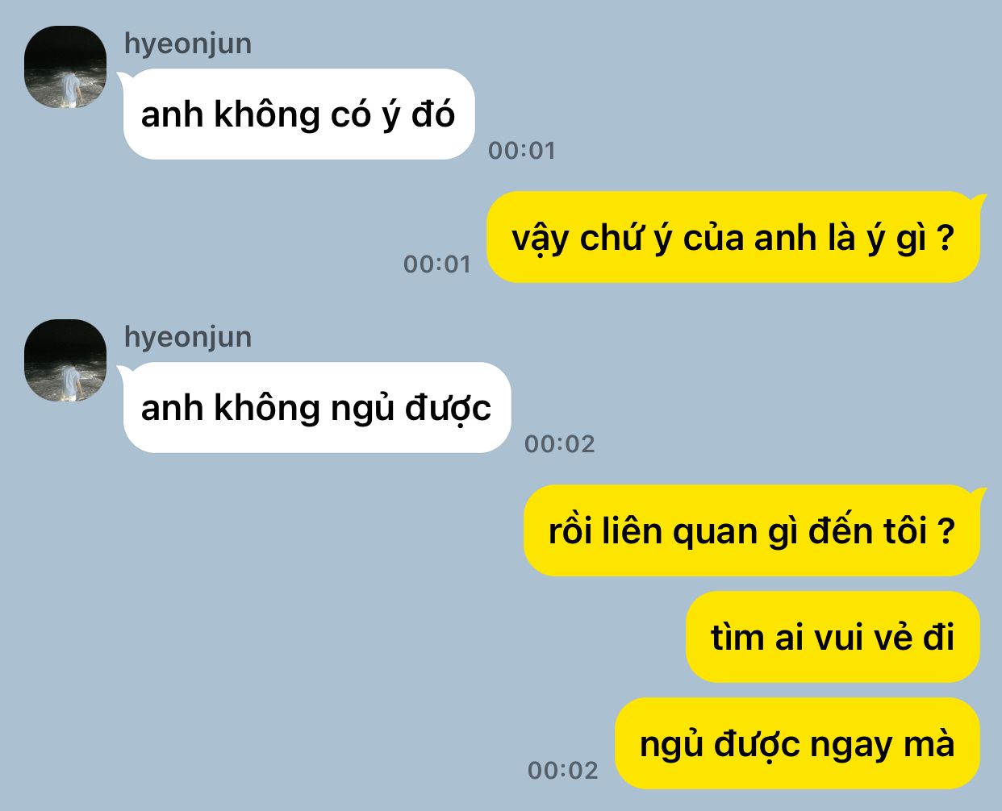This screenshot has height=811, width=1002.
Task: Tap the white 'anh không ngủ được' message bubble
Action: (x=317, y=407)
